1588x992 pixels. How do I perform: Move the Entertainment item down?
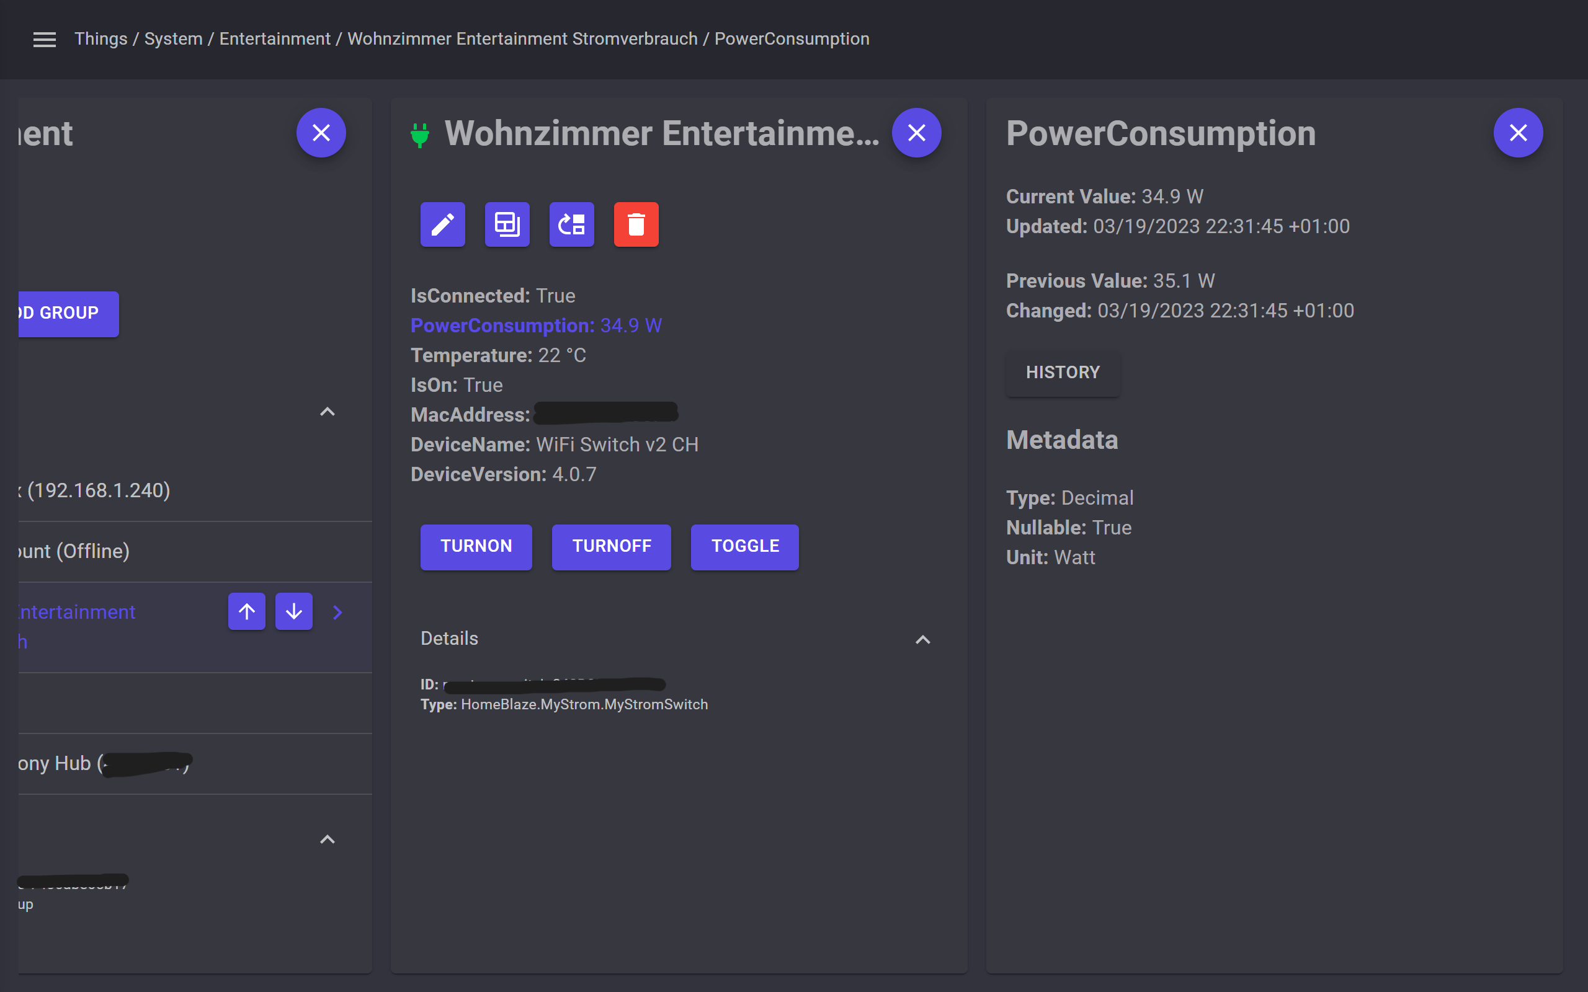tap(294, 611)
